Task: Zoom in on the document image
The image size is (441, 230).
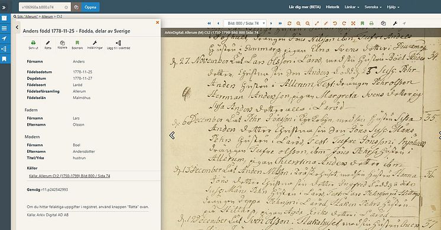Action: pyautogui.click(x=299, y=24)
